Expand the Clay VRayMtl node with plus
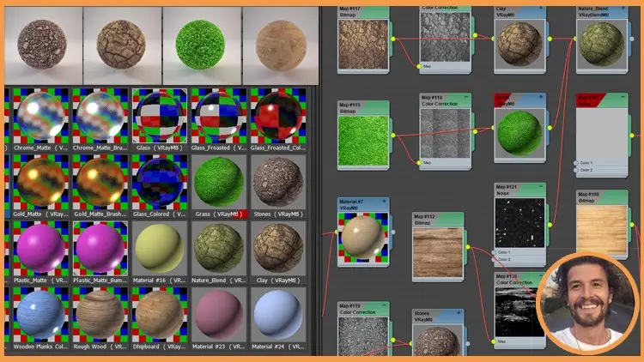The height and width of the screenshot is (362, 644). click(540, 9)
